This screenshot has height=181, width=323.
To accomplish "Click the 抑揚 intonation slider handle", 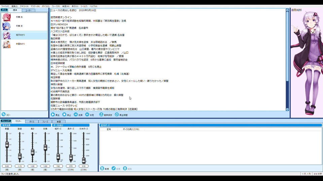I will 45,147.
